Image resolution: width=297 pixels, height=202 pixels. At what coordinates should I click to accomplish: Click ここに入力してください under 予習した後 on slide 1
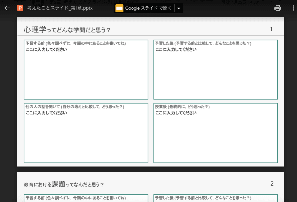176,50
